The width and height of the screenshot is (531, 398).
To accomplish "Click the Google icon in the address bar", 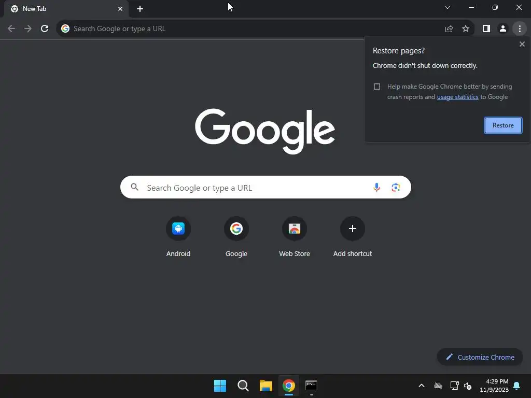I will [x=65, y=29].
